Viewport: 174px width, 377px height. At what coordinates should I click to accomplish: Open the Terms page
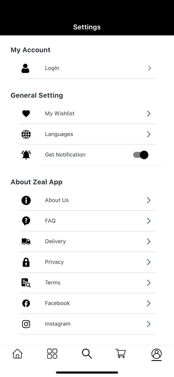(x=87, y=282)
